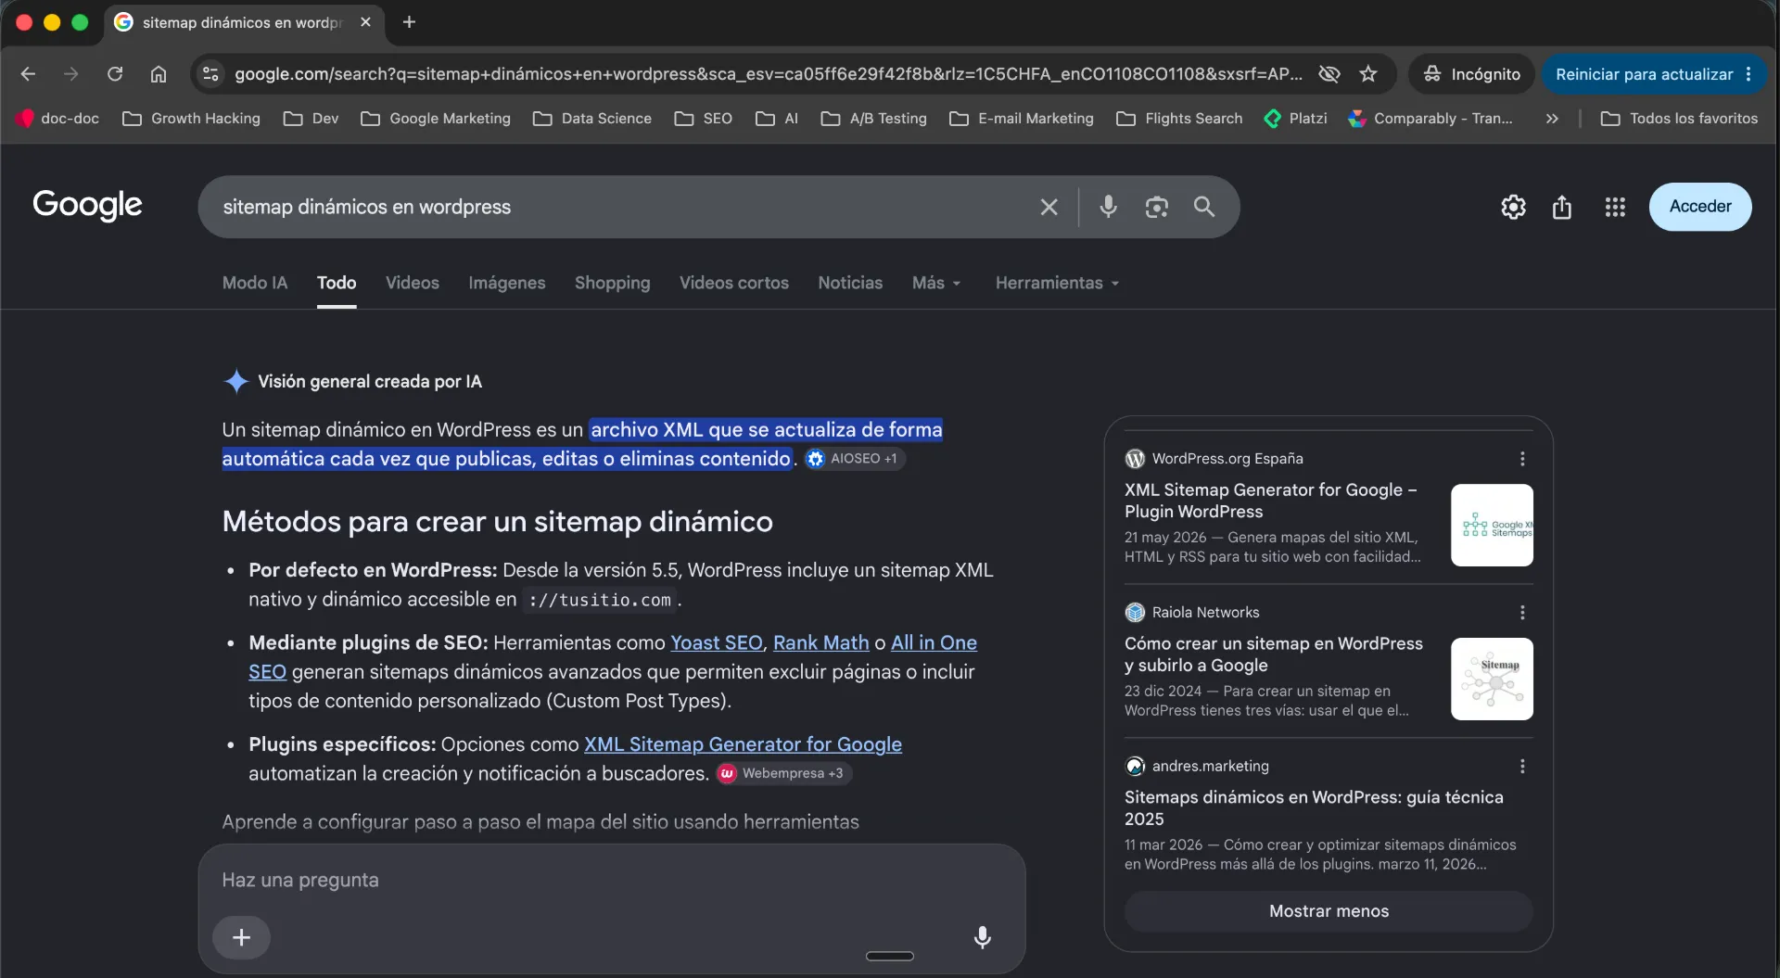The height and width of the screenshot is (978, 1780).
Task: Open Cómo crear un sitemap en WordPress result
Action: tap(1274, 654)
